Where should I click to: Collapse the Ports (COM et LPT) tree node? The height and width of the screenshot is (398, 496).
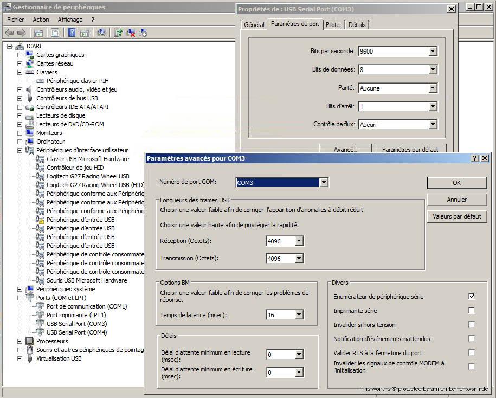[20, 298]
